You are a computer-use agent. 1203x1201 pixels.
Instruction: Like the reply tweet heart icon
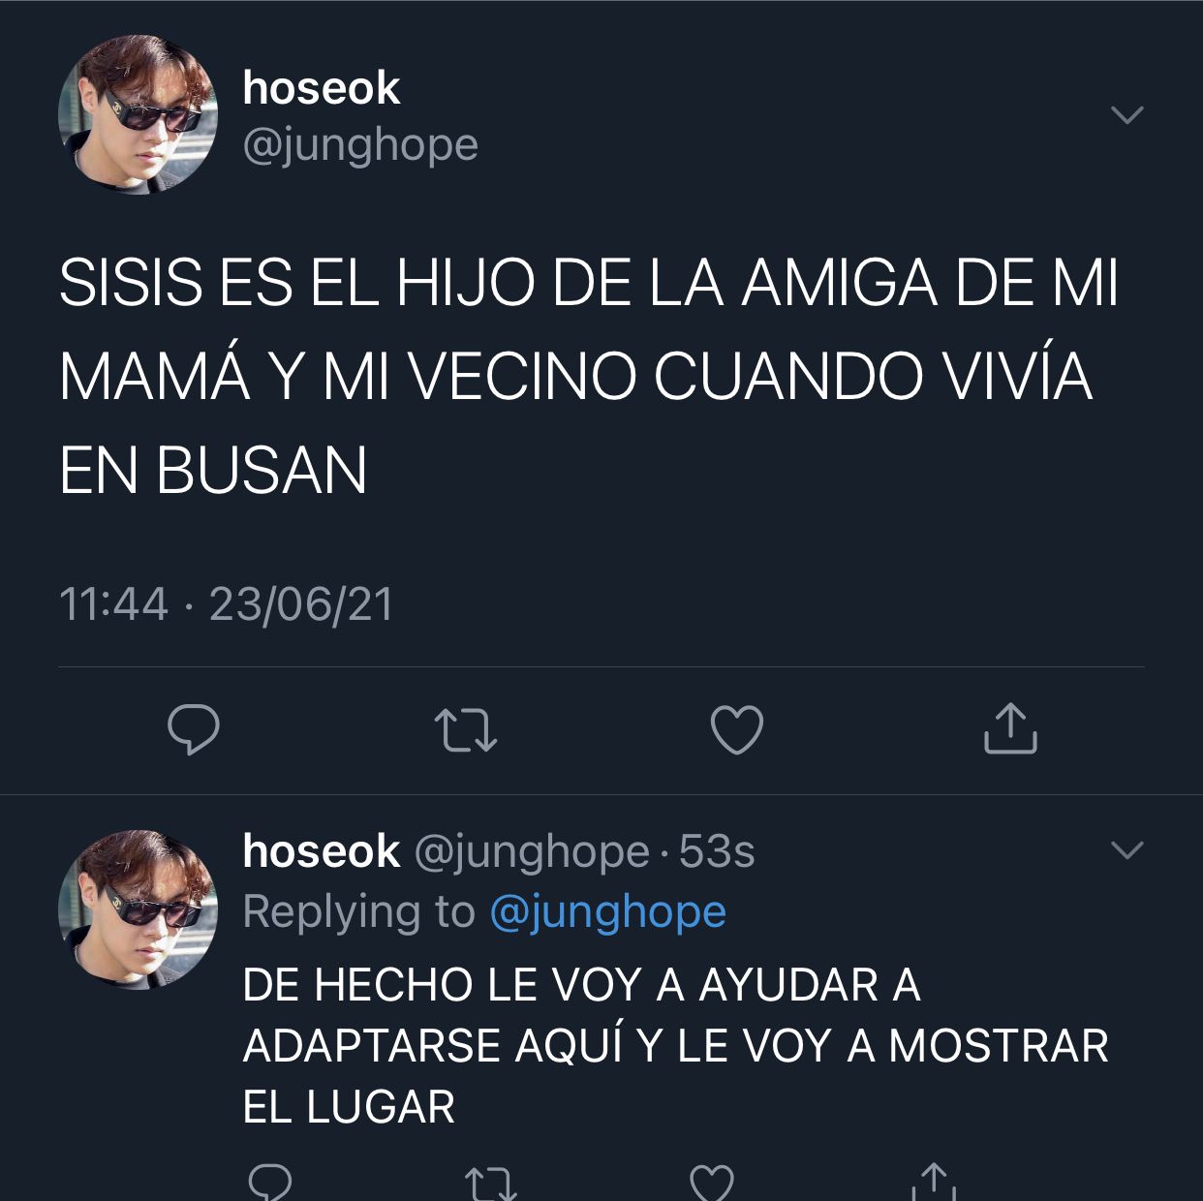[x=712, y=1182]
